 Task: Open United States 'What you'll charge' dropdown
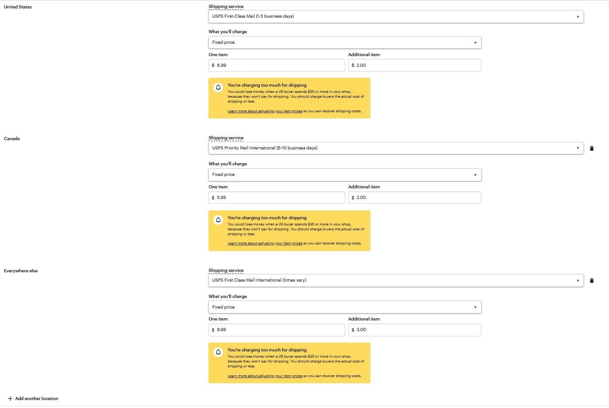pyautogui.click(x=345, y=42)
